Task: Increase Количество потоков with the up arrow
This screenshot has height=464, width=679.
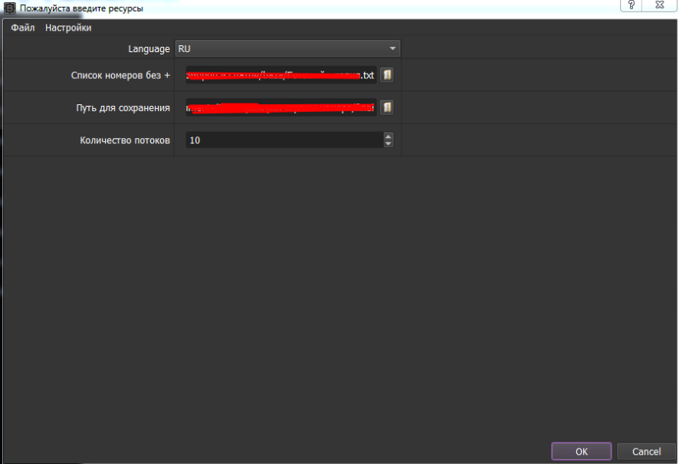Action: (x=389, y=136)
